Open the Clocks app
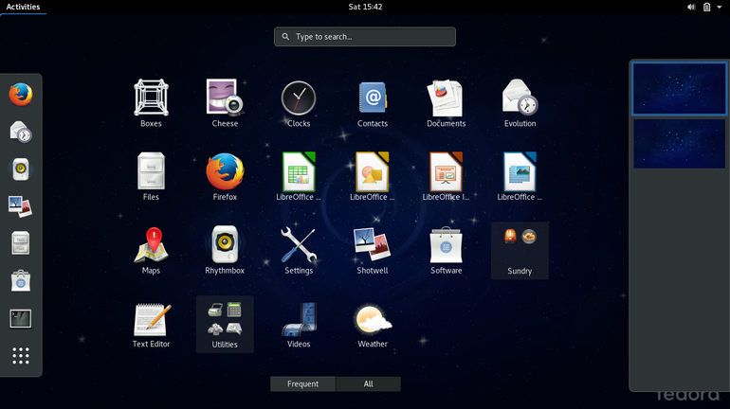This screenshot has height=409, width=730. point(299,102)
